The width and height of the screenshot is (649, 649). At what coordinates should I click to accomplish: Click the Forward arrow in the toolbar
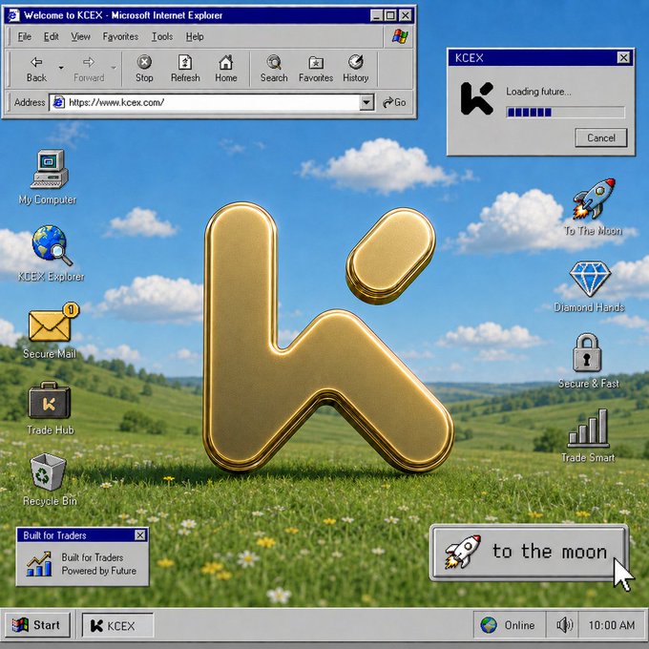tap(89, 69)
